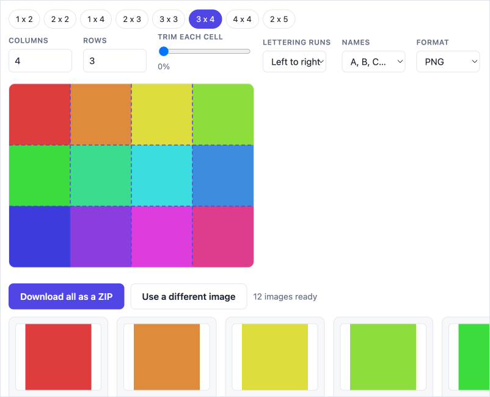The height and width of the screenshot is (397, 490).
Task: Click the yellow cell in the grid preview
Action: (162, 114)
